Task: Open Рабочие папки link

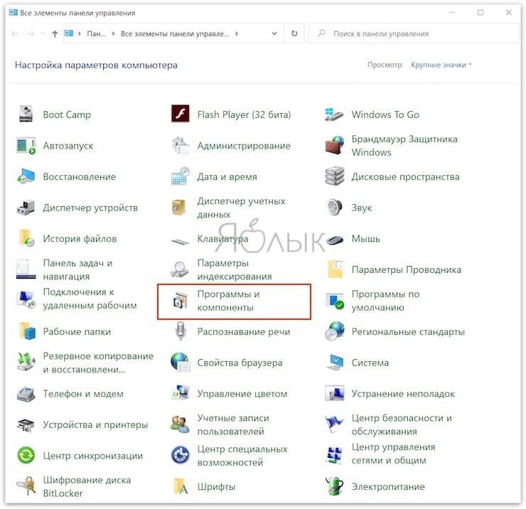Action: click(77, 331)
